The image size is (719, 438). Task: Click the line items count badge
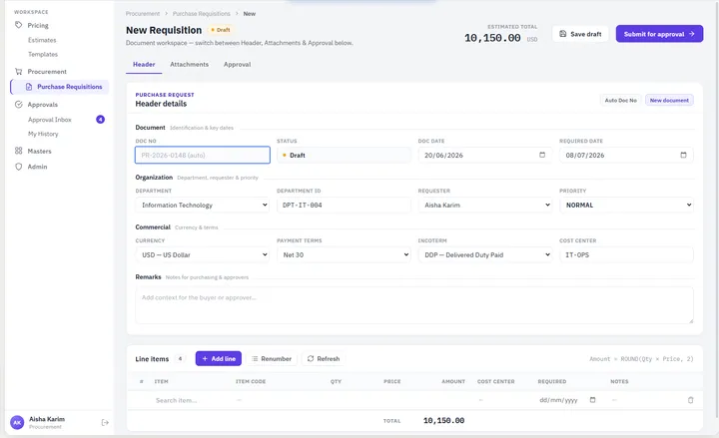pos(180,359)
